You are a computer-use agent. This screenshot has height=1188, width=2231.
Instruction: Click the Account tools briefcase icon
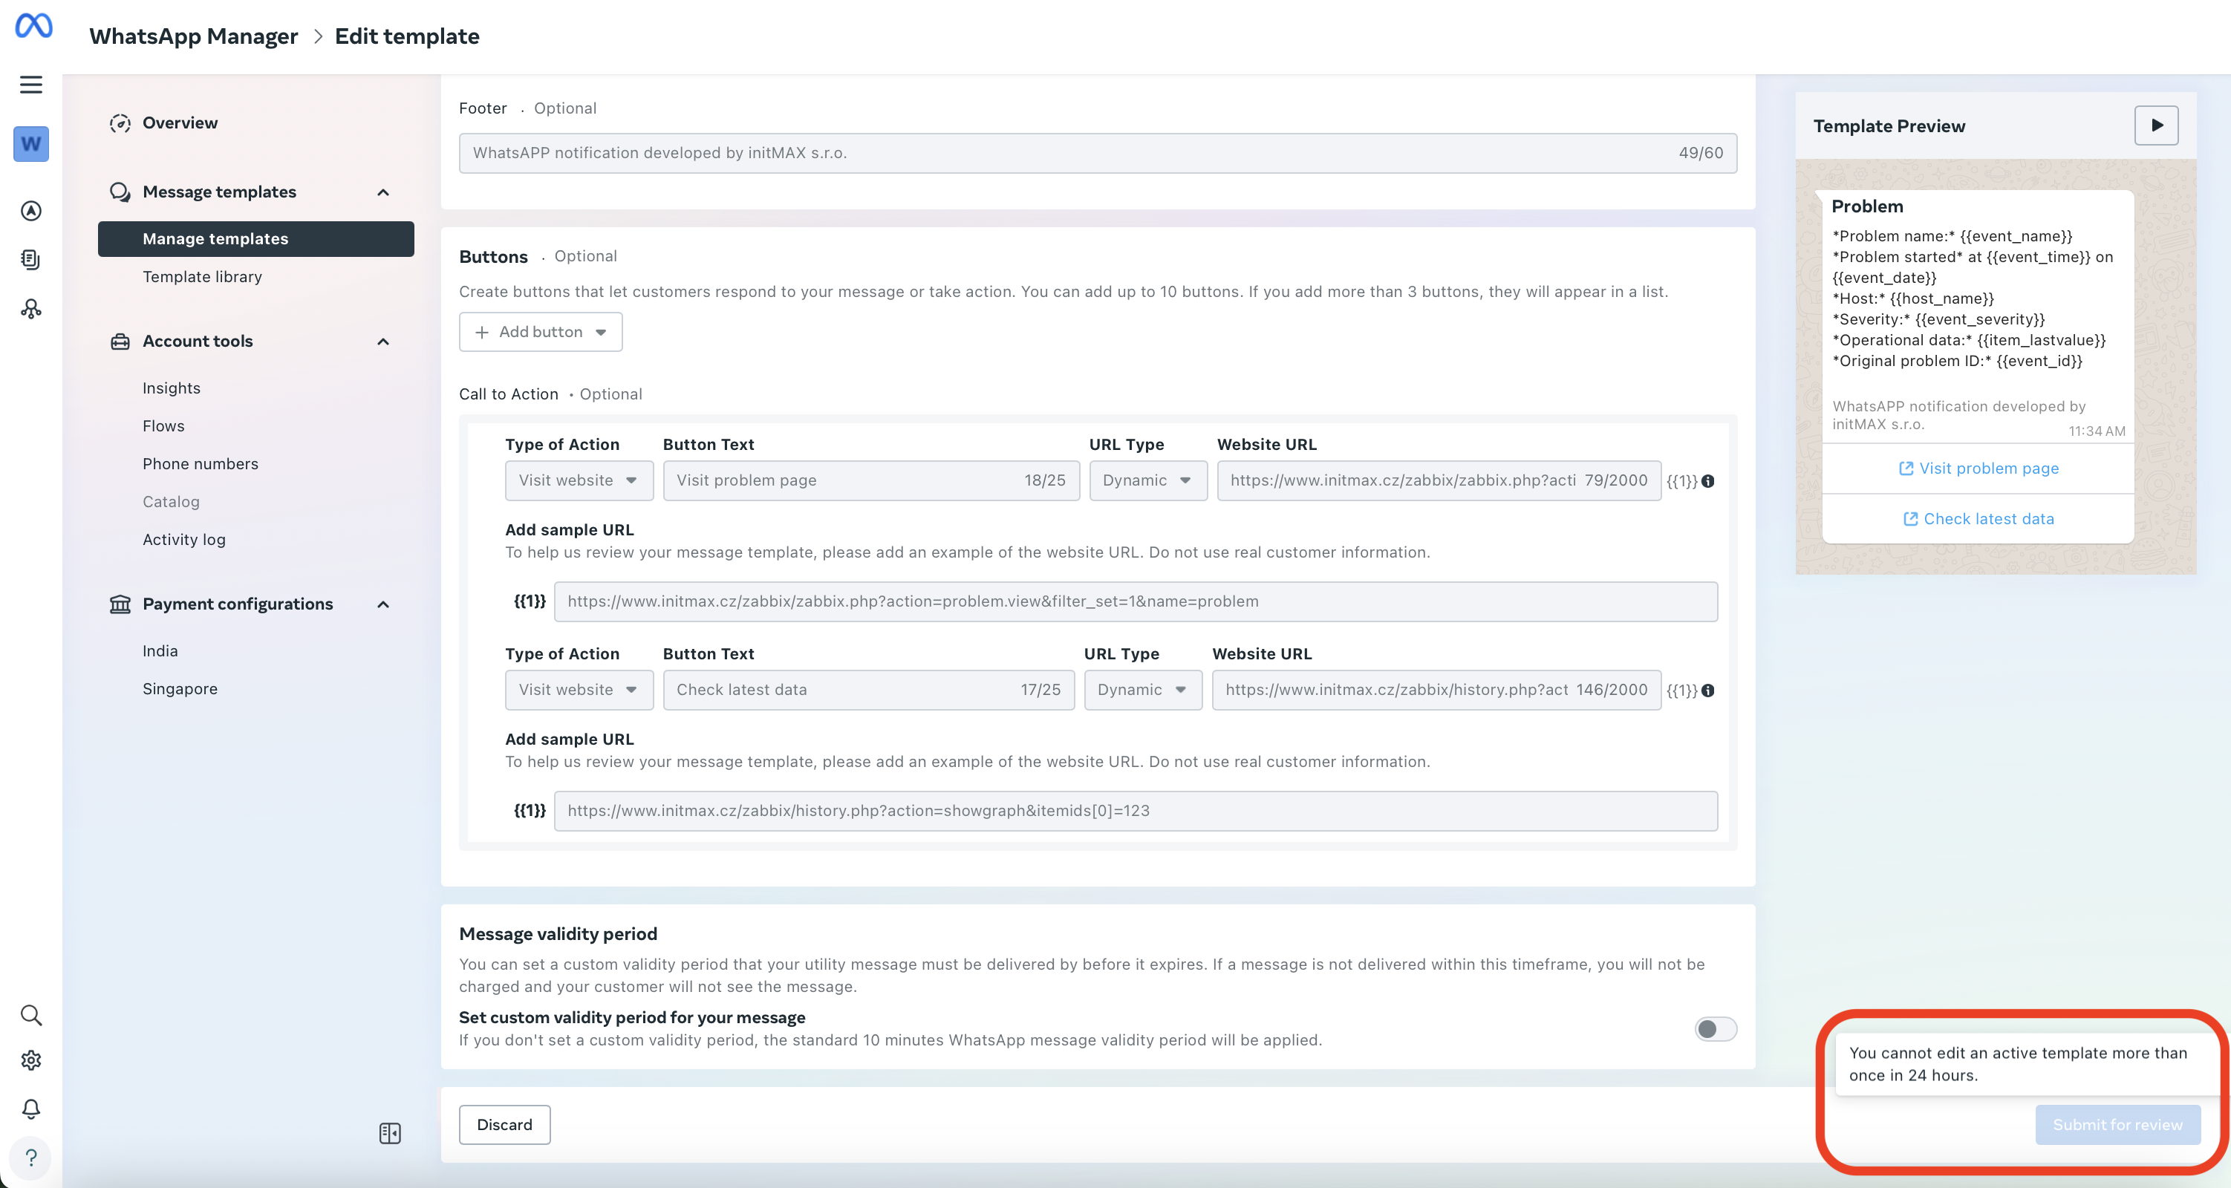pos(120,341)
